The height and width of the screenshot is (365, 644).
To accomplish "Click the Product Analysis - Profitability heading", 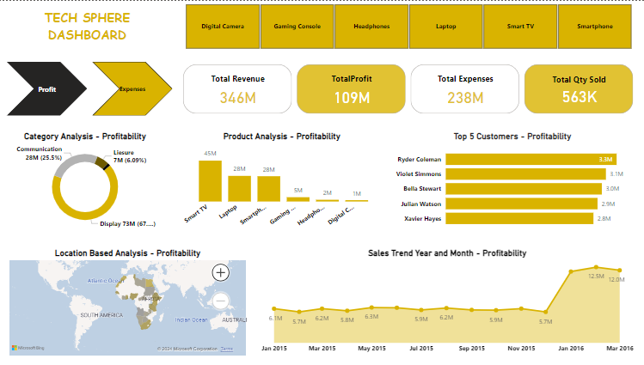I will (x=282, y=137).
